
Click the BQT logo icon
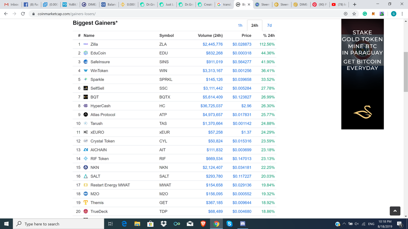point(86,97)
